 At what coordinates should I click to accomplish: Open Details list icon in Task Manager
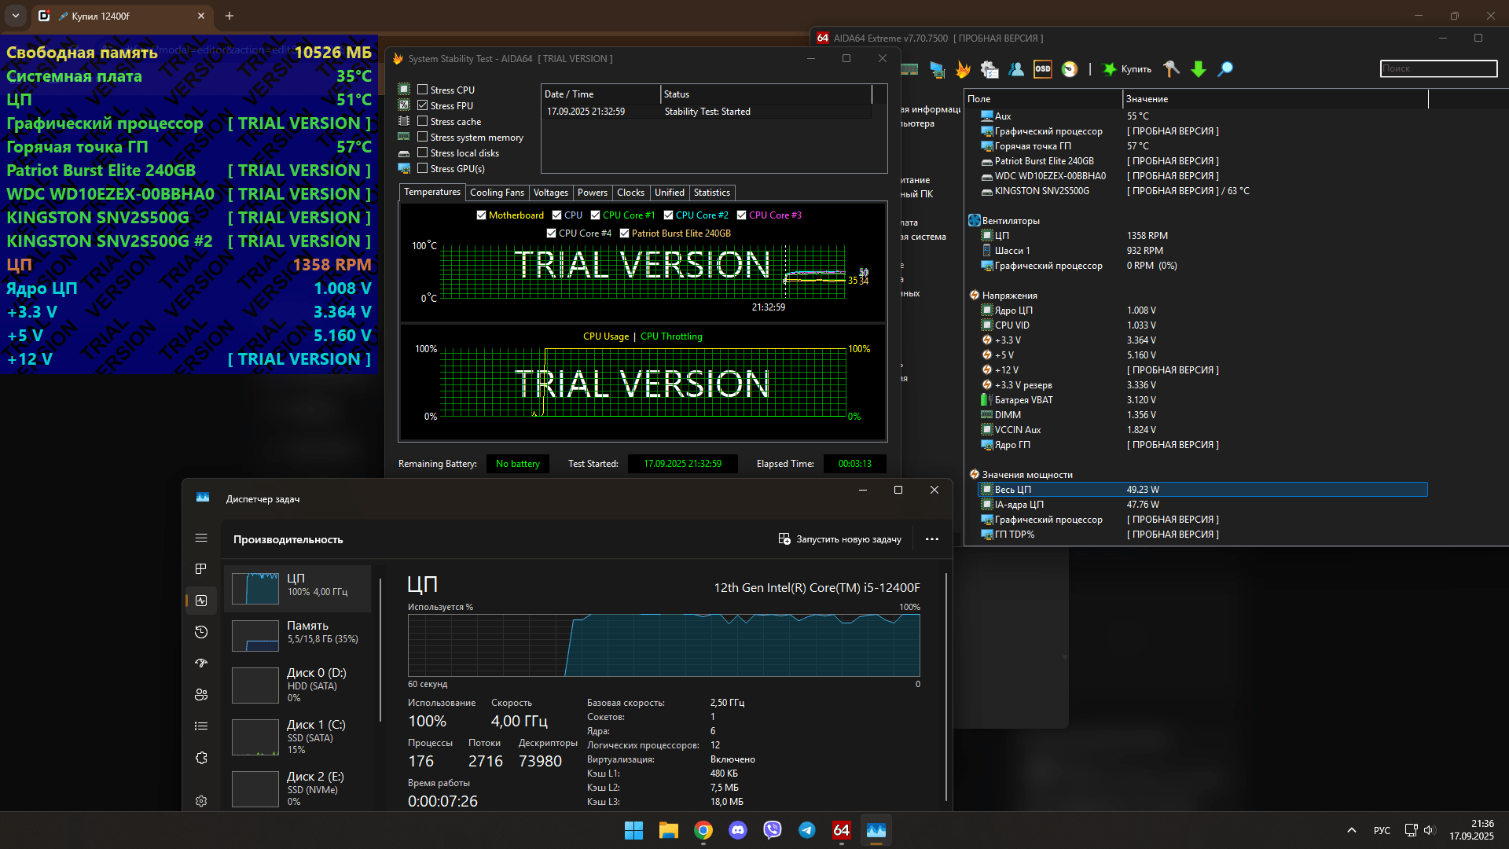(201, 726)
